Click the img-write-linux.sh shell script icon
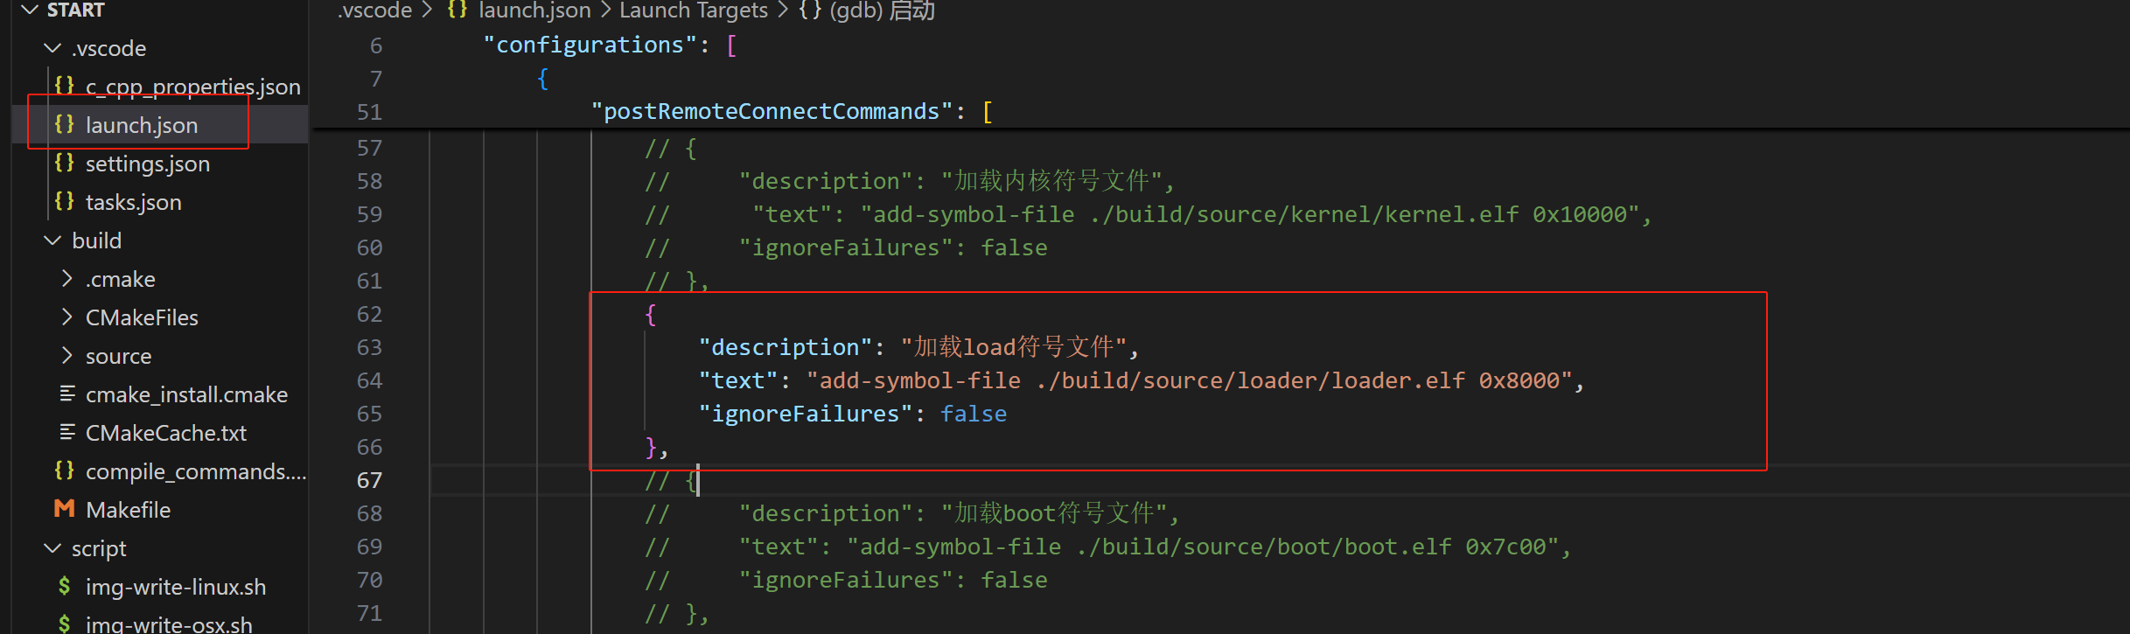 (64, 586)
